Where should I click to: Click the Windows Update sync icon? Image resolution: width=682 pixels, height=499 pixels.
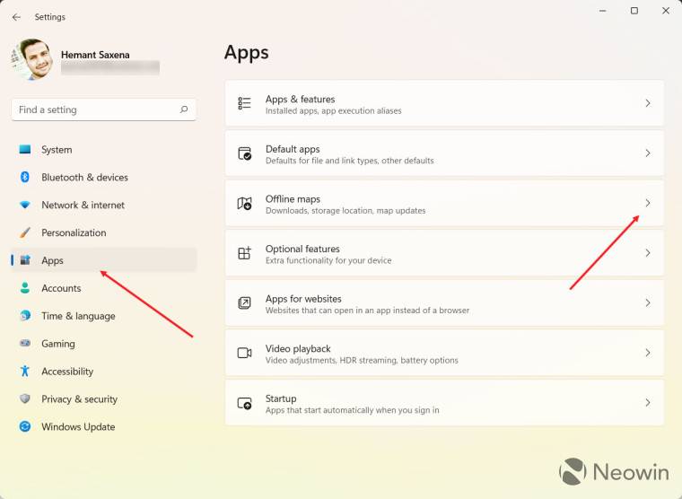(x=25, y=426)
